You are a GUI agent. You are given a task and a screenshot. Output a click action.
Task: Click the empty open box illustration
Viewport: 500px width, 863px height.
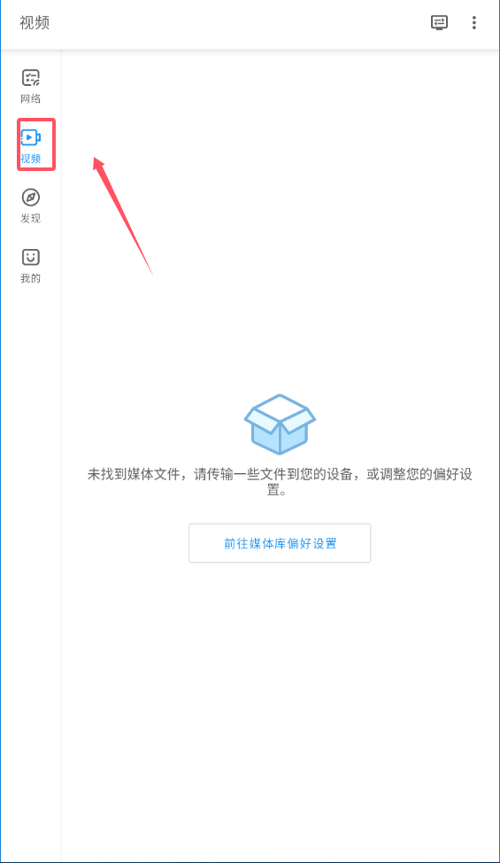coord(280,424)
